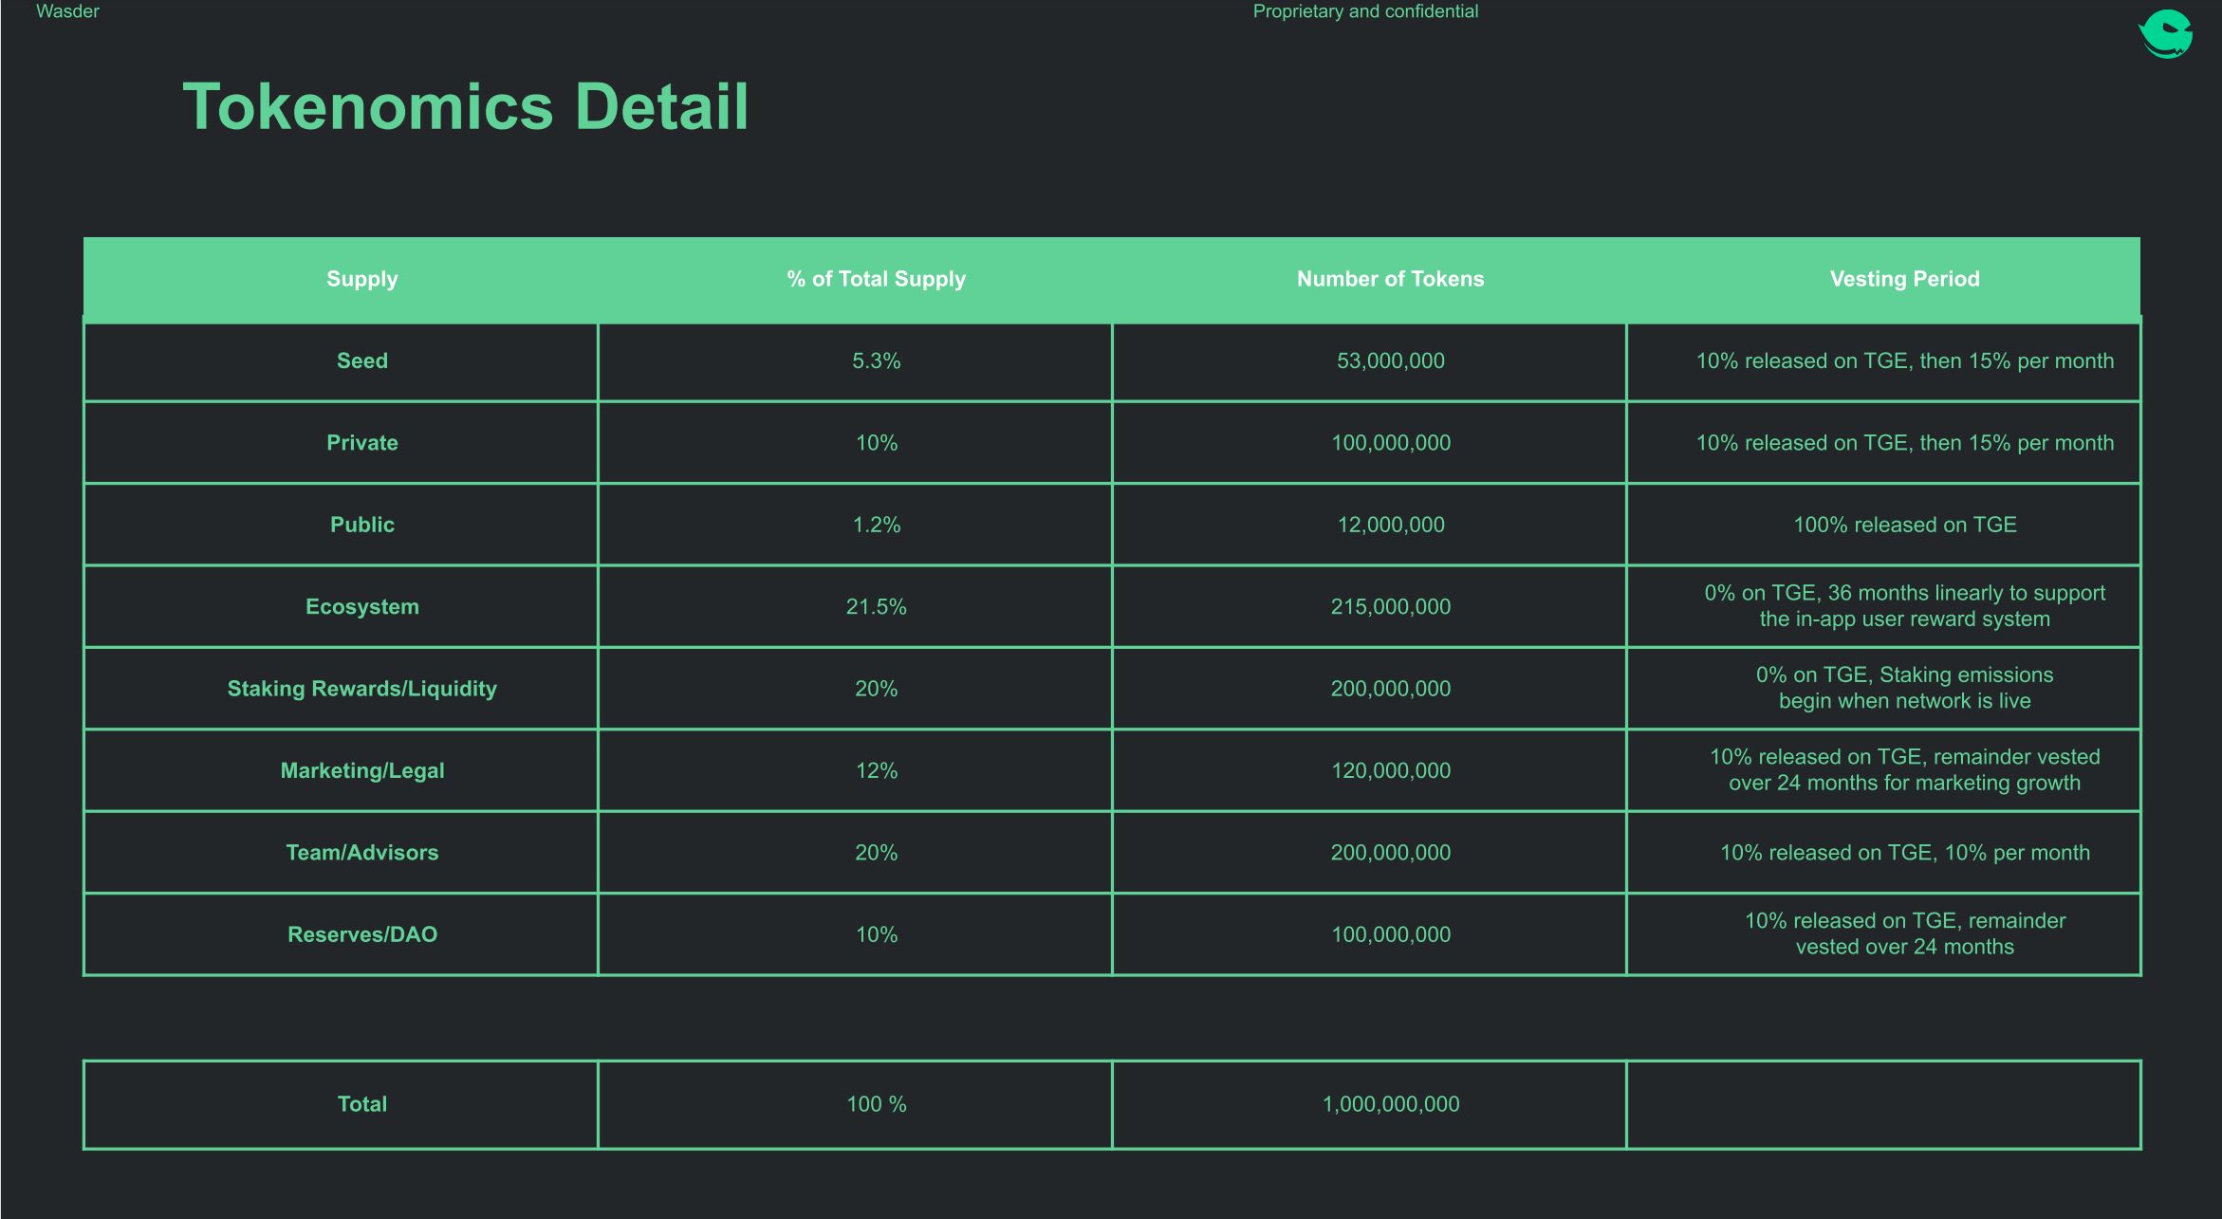Click the Team/Advisors 20% cell

point(877,853)
